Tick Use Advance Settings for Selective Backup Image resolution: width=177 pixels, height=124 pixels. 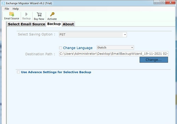pyautogui.click(x=18, y=72)
